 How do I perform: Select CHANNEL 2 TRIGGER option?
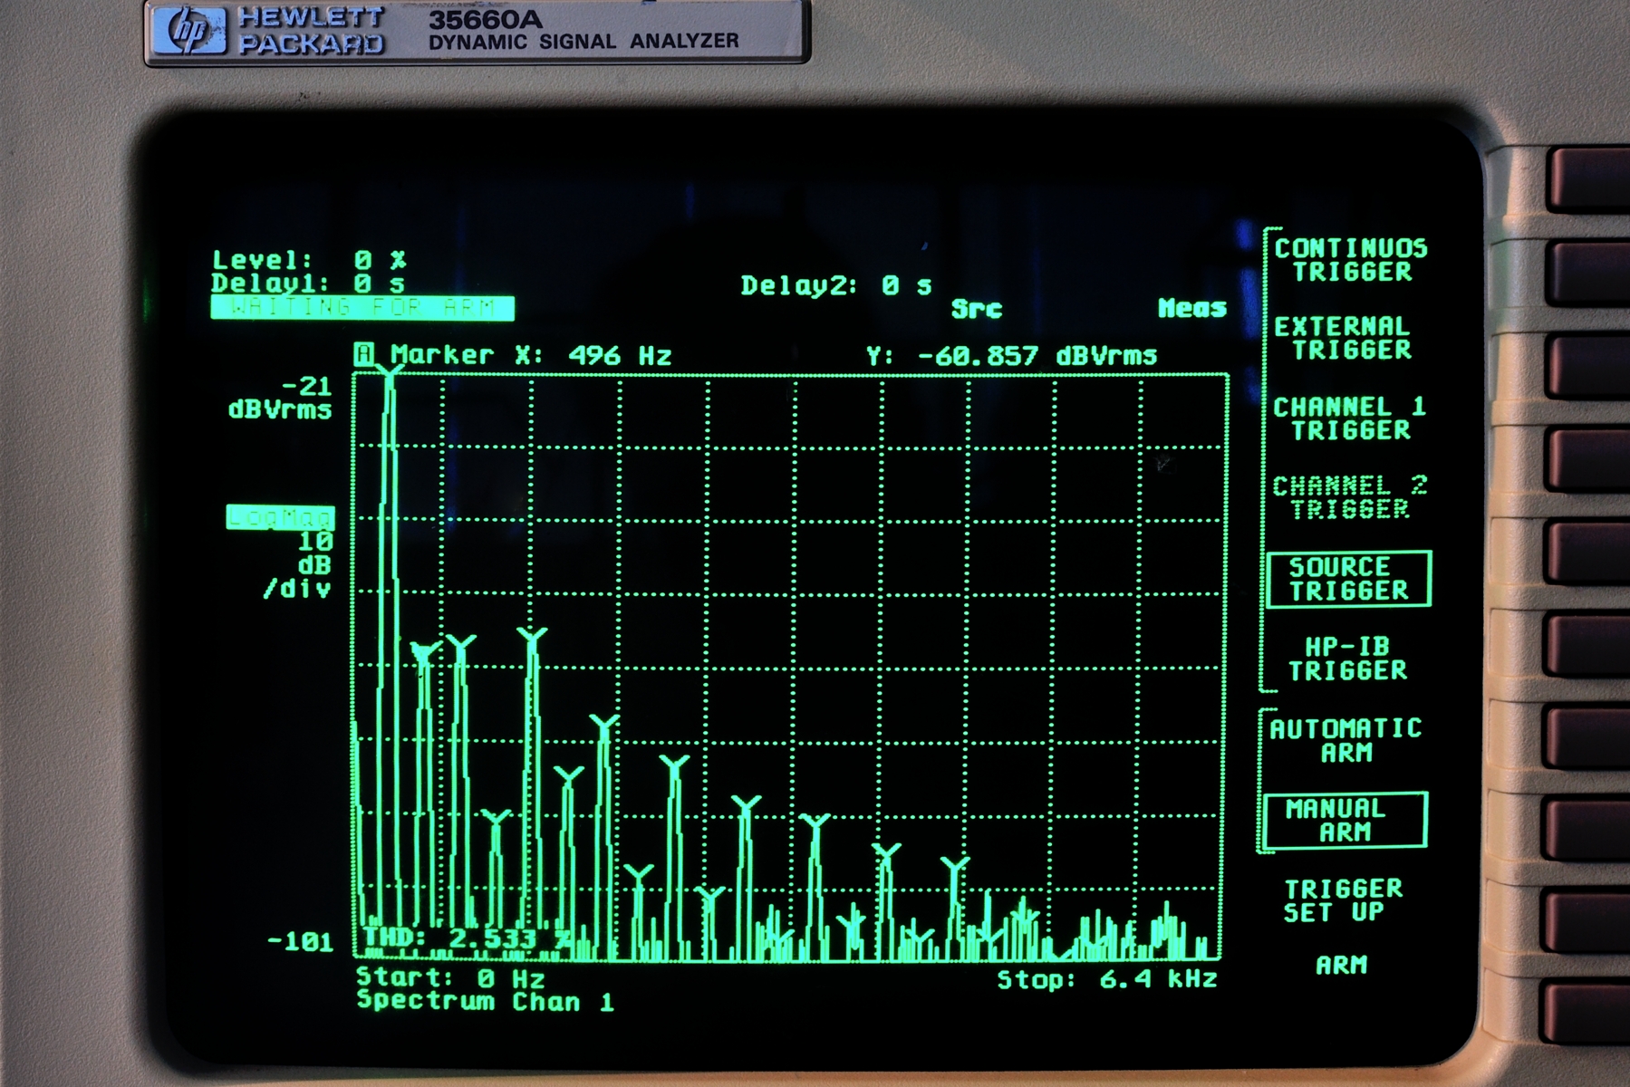tap(1349, 497)
